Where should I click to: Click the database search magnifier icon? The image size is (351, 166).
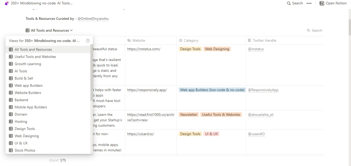(308, 31)
